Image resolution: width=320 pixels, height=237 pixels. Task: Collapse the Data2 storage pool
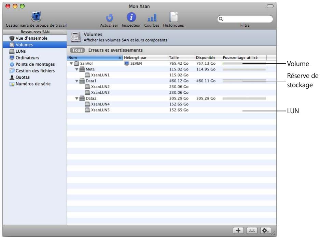tap(77, 98)
